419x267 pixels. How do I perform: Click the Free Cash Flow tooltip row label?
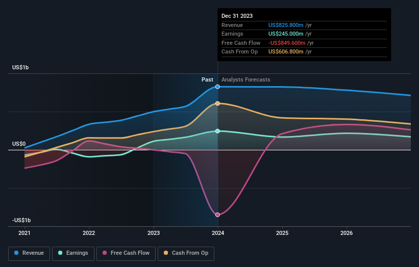[x=241, y=43]
